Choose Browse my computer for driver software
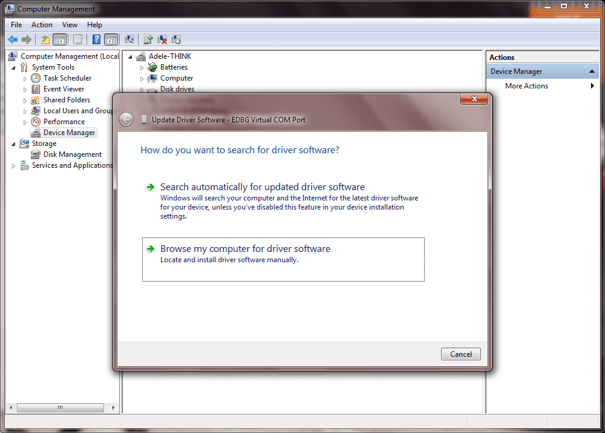This screenshot has height=433, width=605. pyautogui.click(x=245, y=249)
